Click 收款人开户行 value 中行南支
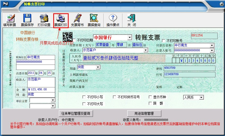225x136 pixels. click(x=68, y=120)
